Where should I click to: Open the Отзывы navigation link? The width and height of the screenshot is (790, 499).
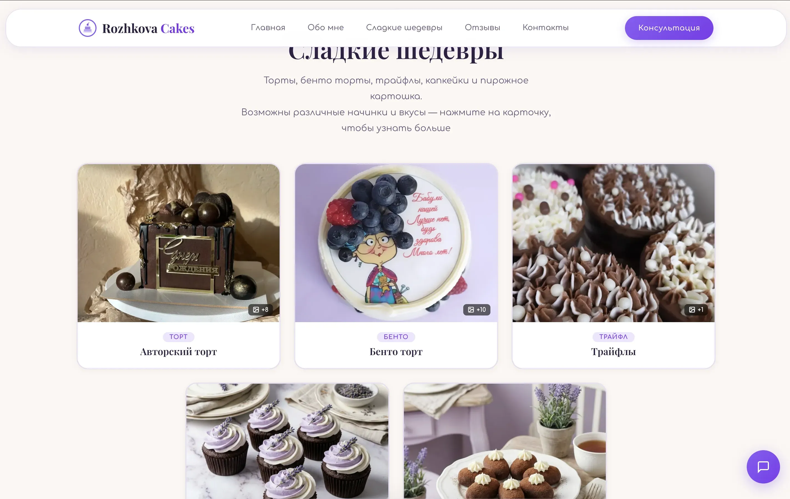click(x=482, y=27)
